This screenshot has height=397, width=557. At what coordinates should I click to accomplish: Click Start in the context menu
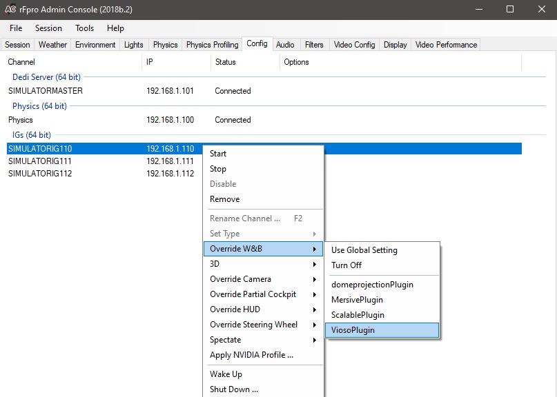point(218,154)
